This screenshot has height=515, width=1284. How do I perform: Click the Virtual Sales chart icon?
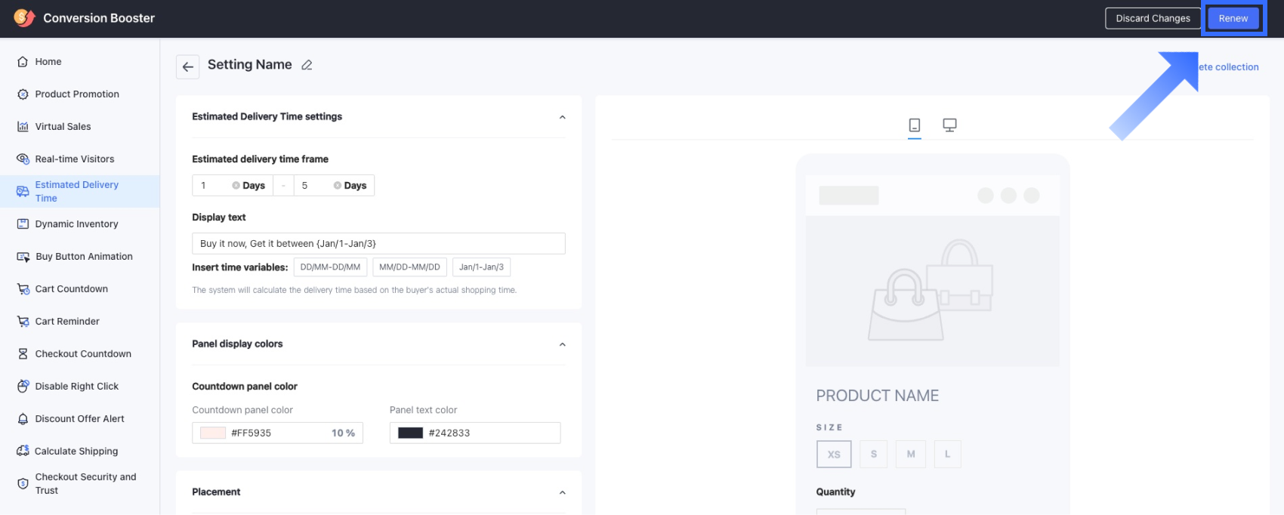(x=23, y=127)
